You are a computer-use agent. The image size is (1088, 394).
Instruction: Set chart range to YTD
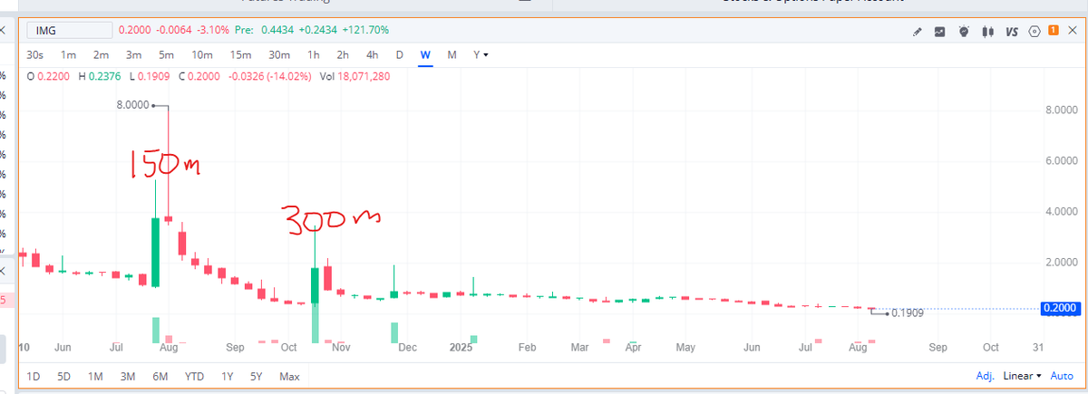click(194, 376)
